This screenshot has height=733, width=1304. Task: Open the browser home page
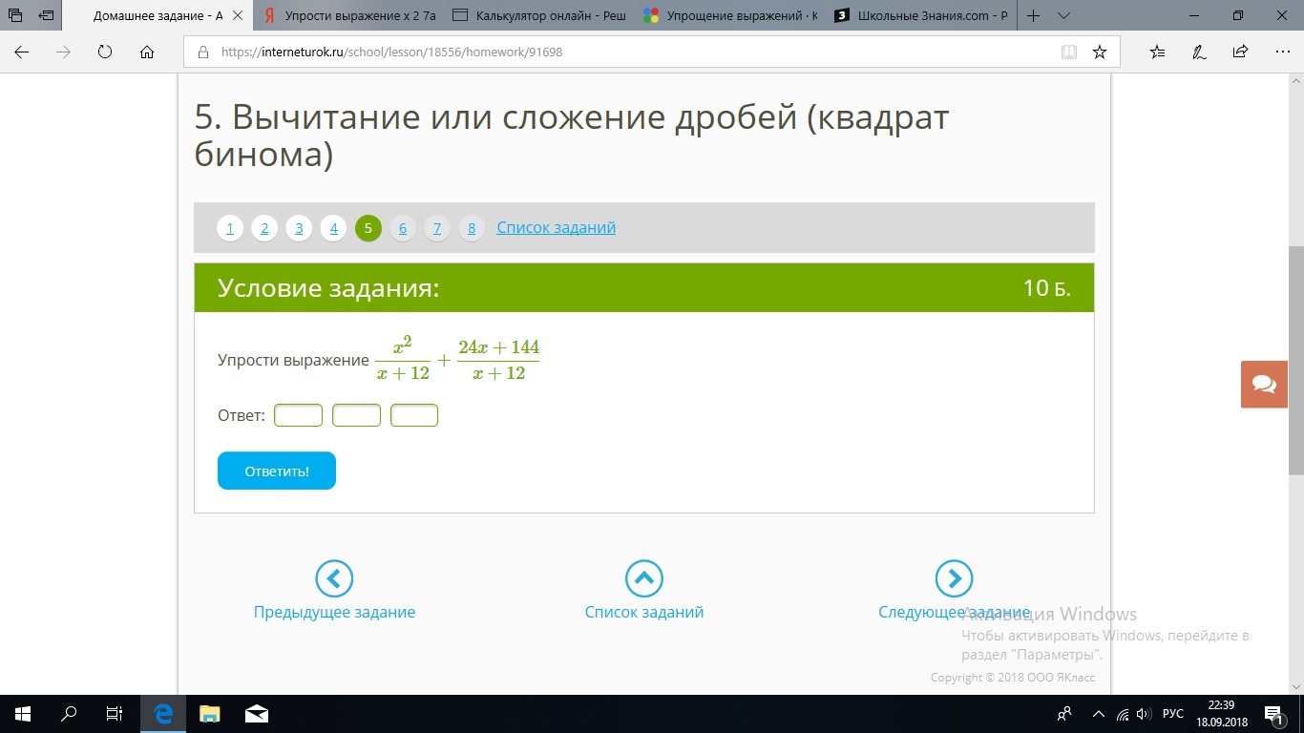coord(147,52)
